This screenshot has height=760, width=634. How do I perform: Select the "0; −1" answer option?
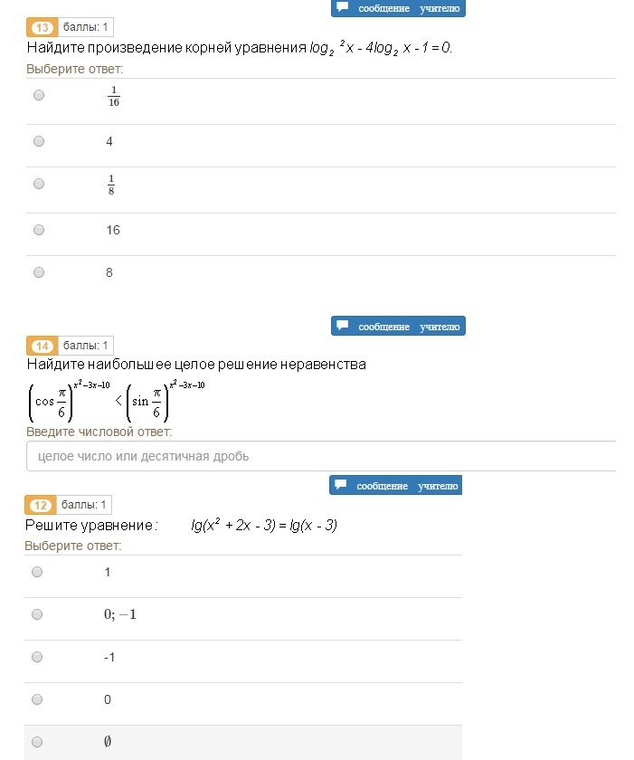pos(37,614)
